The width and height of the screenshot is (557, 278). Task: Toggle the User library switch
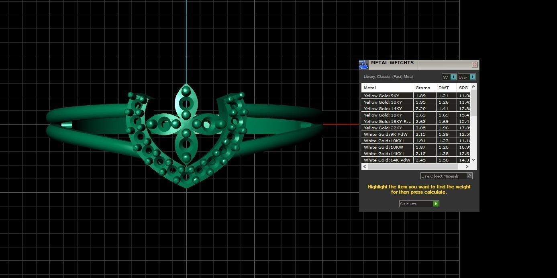(x=472, y=77)
